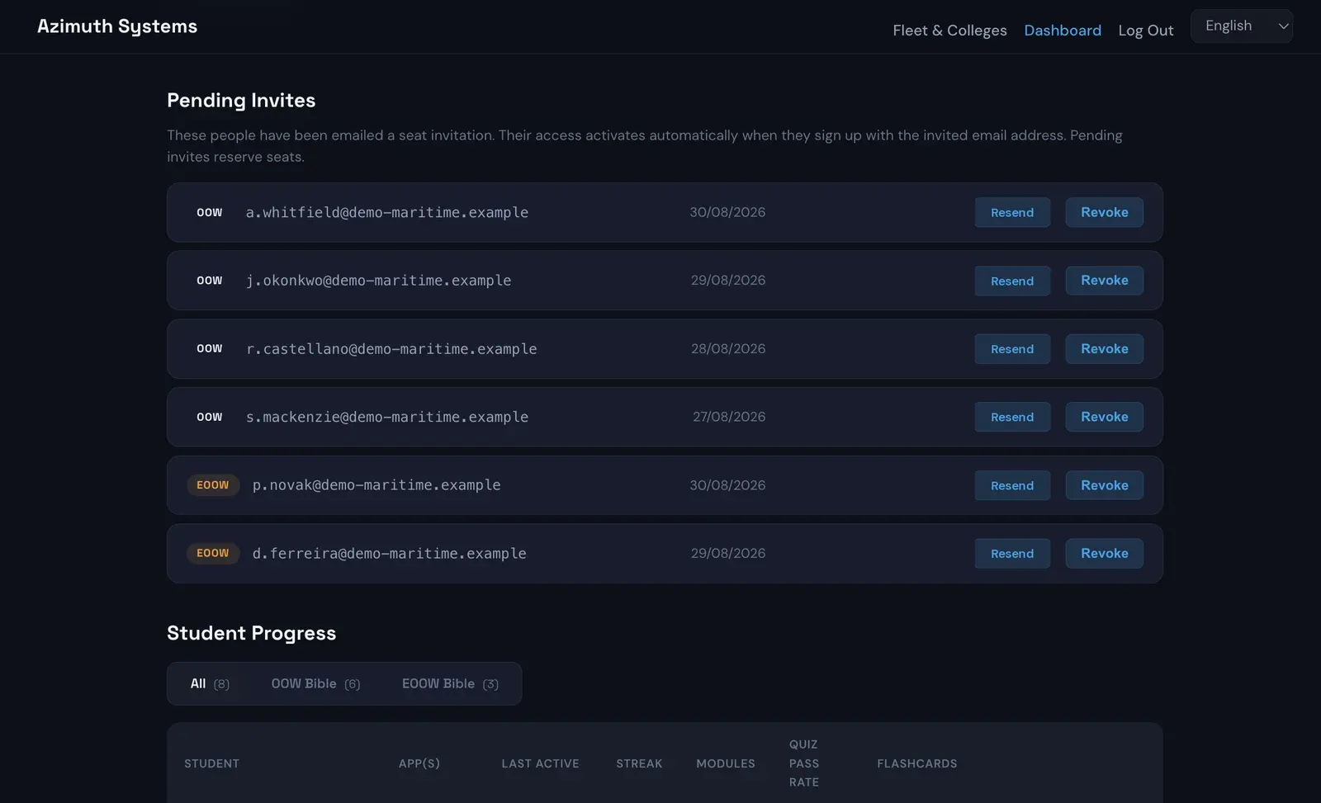
Task: Revoke invite for p.novak
Action: click(1104, 485)
